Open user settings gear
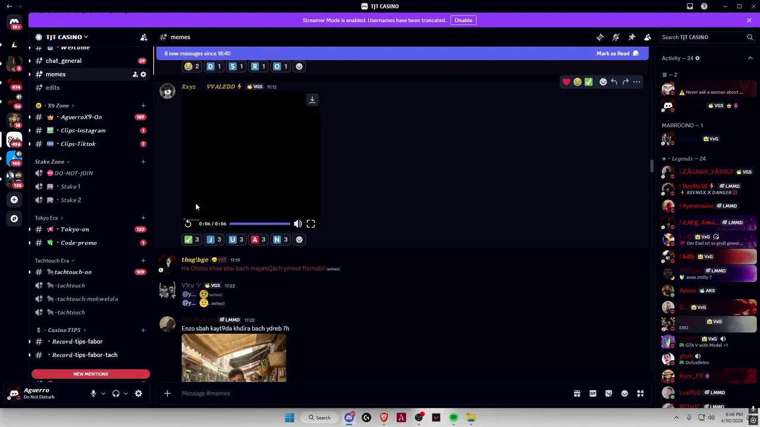760x427 pixels. (x=138, y=393)
